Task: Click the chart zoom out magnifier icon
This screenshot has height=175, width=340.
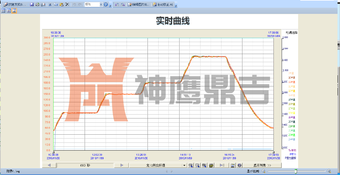Action: tap(197, 165)
